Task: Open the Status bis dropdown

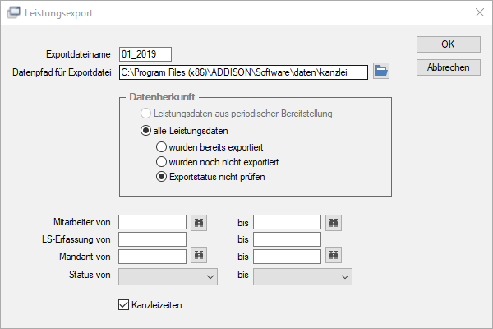Action: click(x=302, y=276)
